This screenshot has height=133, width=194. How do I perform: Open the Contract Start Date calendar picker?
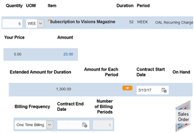coord(164,90)
